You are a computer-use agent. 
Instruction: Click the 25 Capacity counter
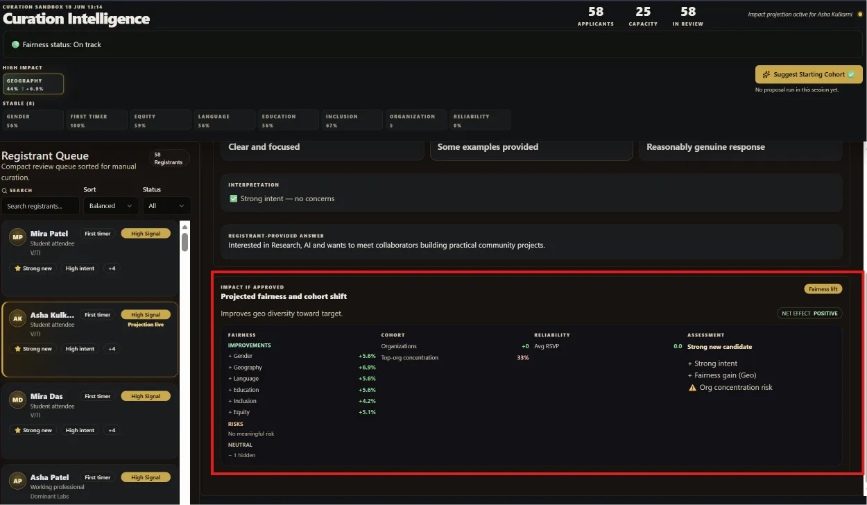click(643, 16)
